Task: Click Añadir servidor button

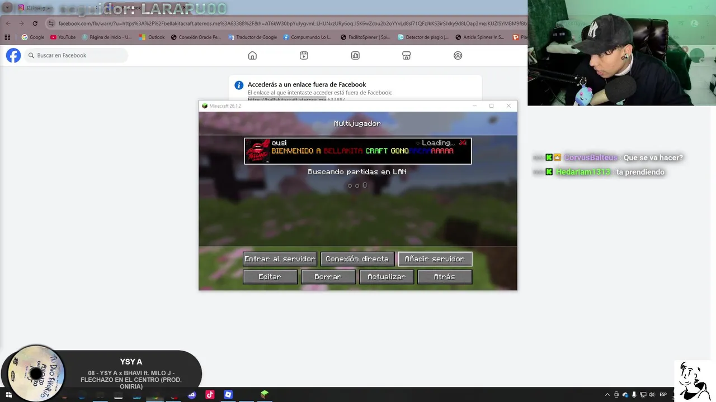Action: point(435,259)
